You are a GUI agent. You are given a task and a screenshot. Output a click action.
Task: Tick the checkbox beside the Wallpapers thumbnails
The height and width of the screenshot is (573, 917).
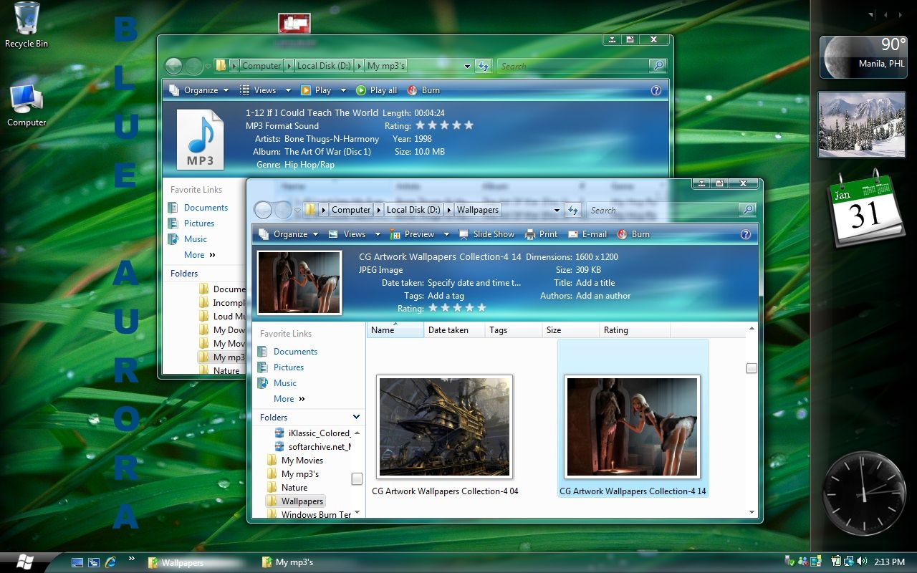click(x=752, y=368)
